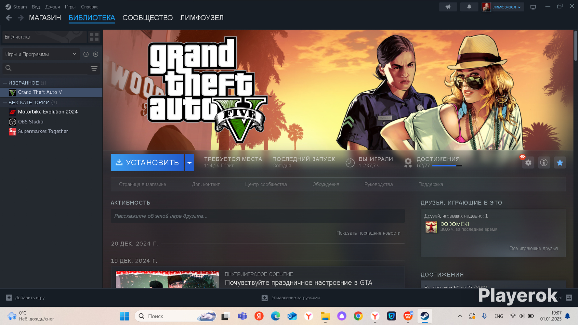Image resolution: width=578 pixels, height=325 pixels.
Task: Click the УСТАНОВИТЬ button
Action: (147, 162)
